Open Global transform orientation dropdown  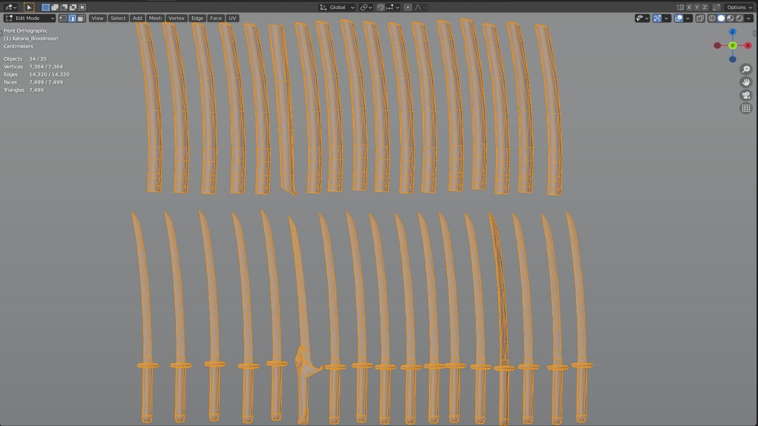(337, 7)
